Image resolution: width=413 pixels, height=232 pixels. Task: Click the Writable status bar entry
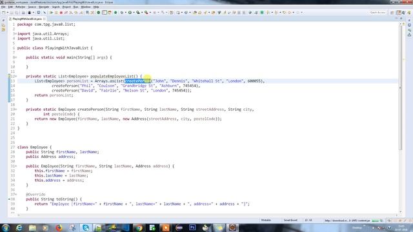coord(266,220)
